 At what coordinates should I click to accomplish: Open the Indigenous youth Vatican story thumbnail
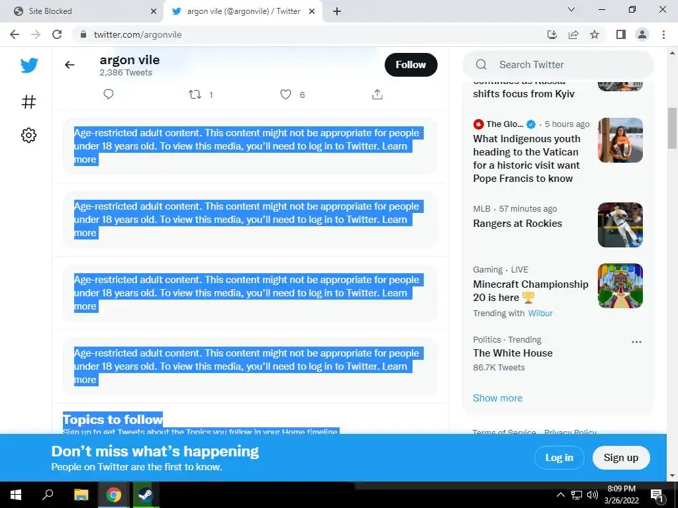[x=620, y=140]
